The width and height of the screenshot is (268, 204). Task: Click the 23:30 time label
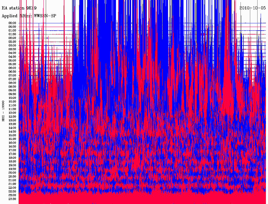point(12,199)
